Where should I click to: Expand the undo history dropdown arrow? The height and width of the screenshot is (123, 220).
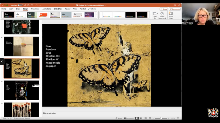point(34,5)
